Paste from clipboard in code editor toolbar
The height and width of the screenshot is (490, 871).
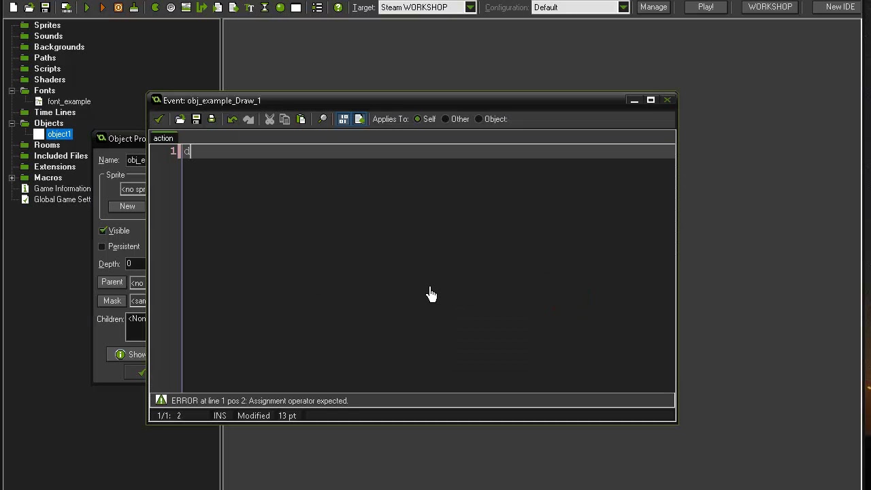click(301, 119)
